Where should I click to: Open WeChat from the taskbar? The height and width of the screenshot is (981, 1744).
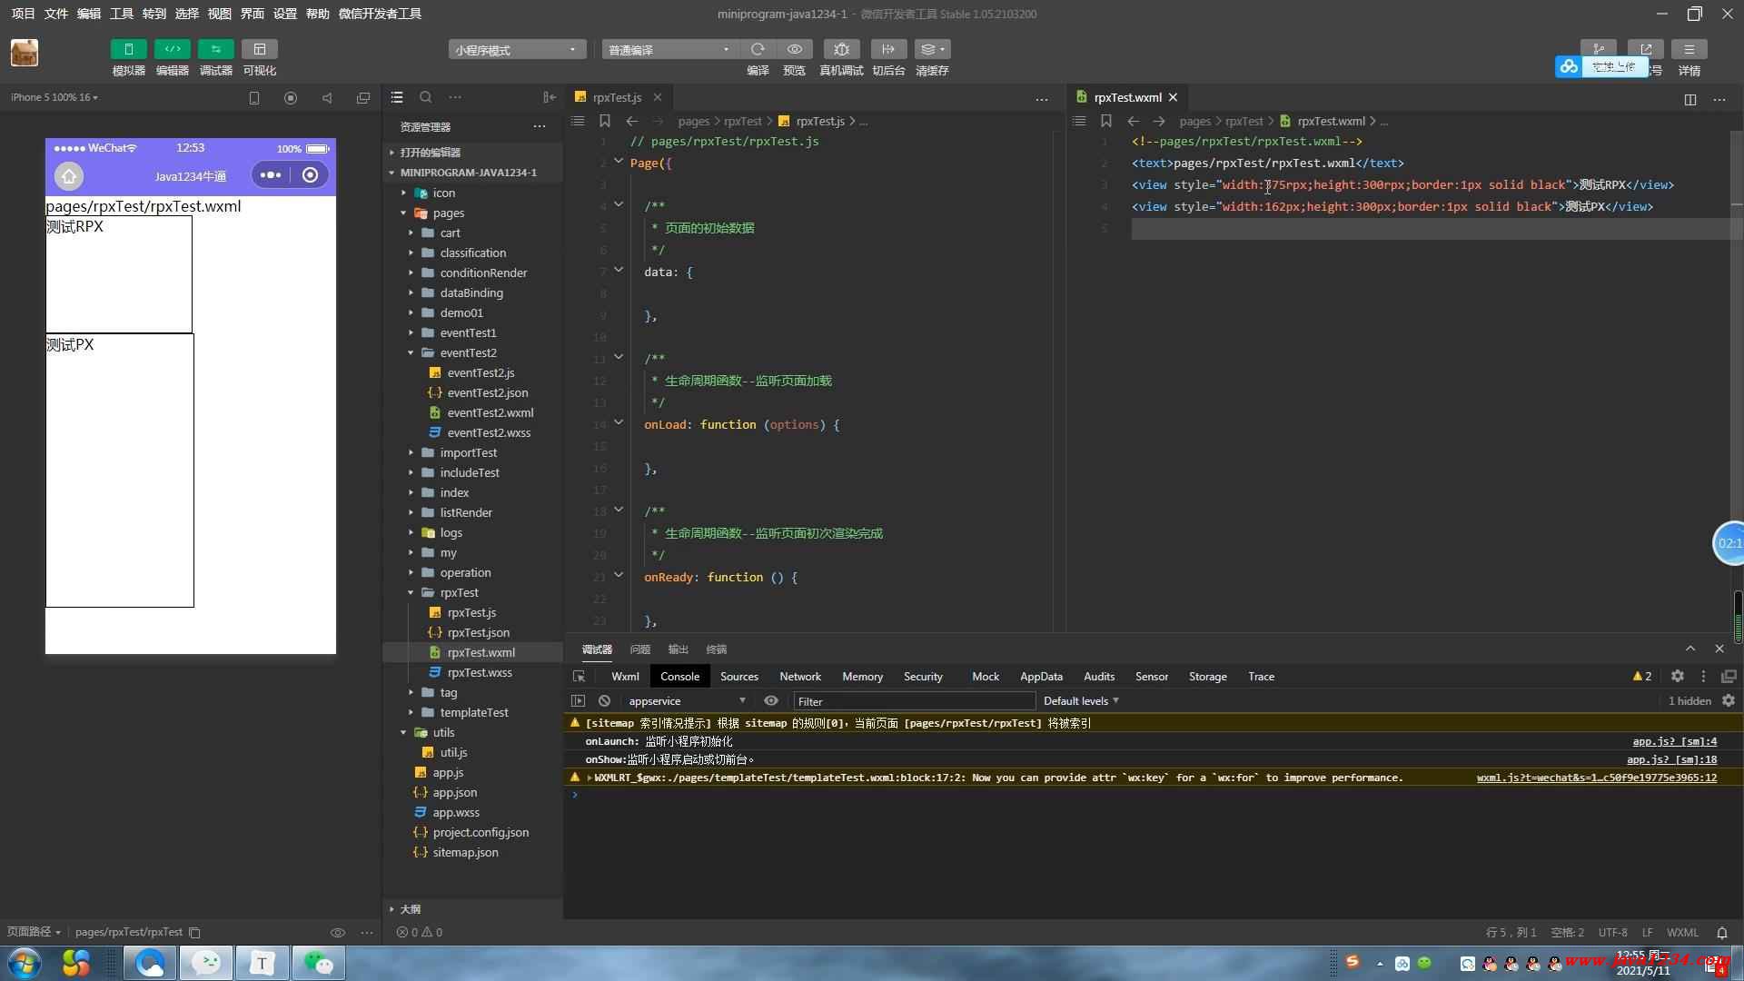point(318,963)
